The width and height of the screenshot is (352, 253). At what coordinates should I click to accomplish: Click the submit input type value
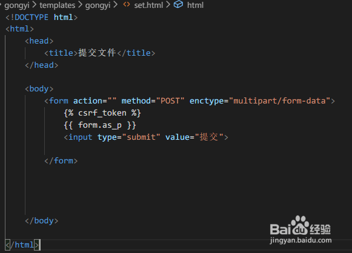[141, 137]
